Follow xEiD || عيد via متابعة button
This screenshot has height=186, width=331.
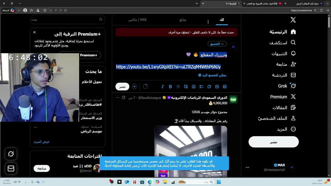coord(42,168)
